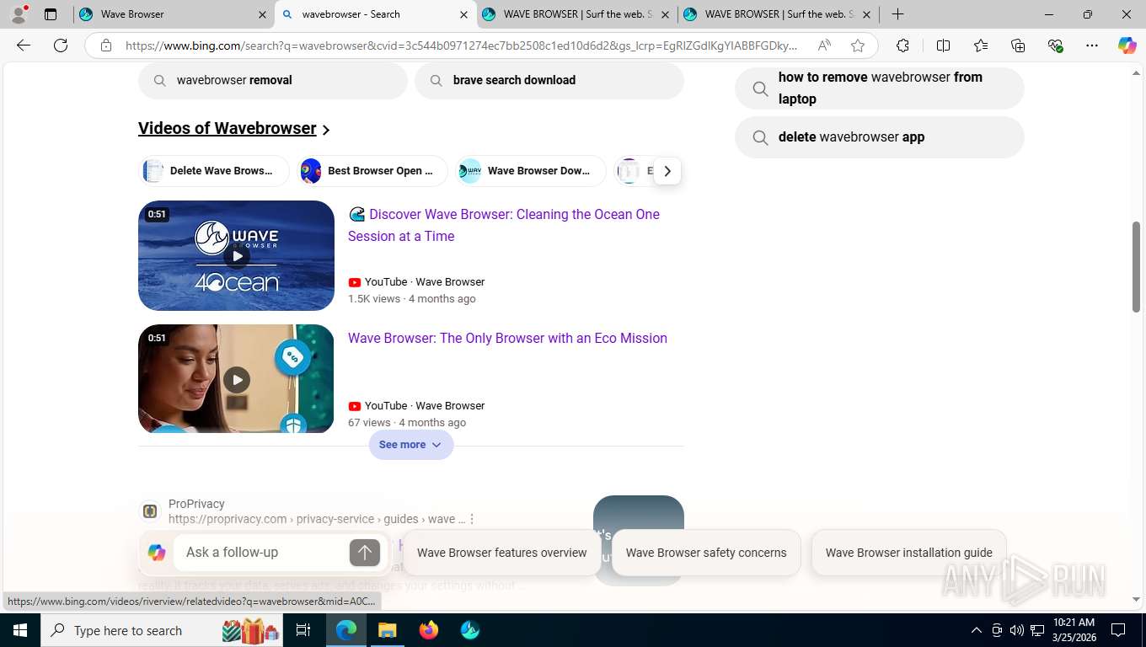The image size is (1146, 647).
Task: Select Best Browser Open video chip
Action: (372, 171)
